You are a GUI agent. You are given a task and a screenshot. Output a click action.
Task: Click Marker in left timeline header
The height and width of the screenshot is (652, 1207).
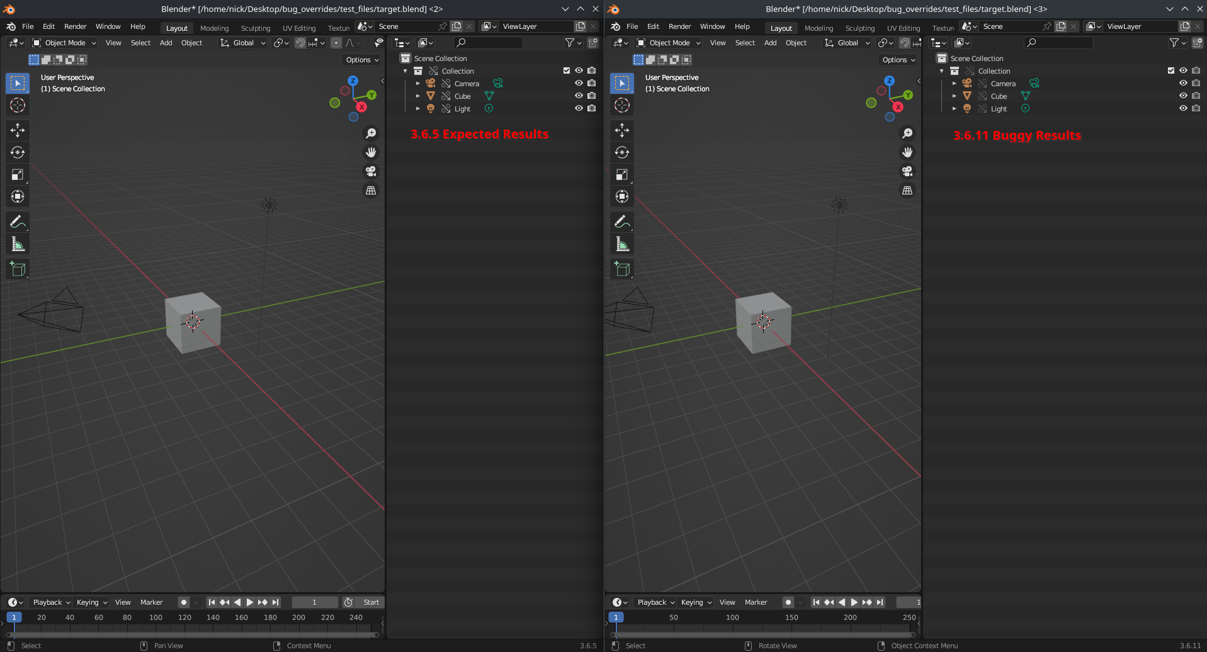click(151, 602)
